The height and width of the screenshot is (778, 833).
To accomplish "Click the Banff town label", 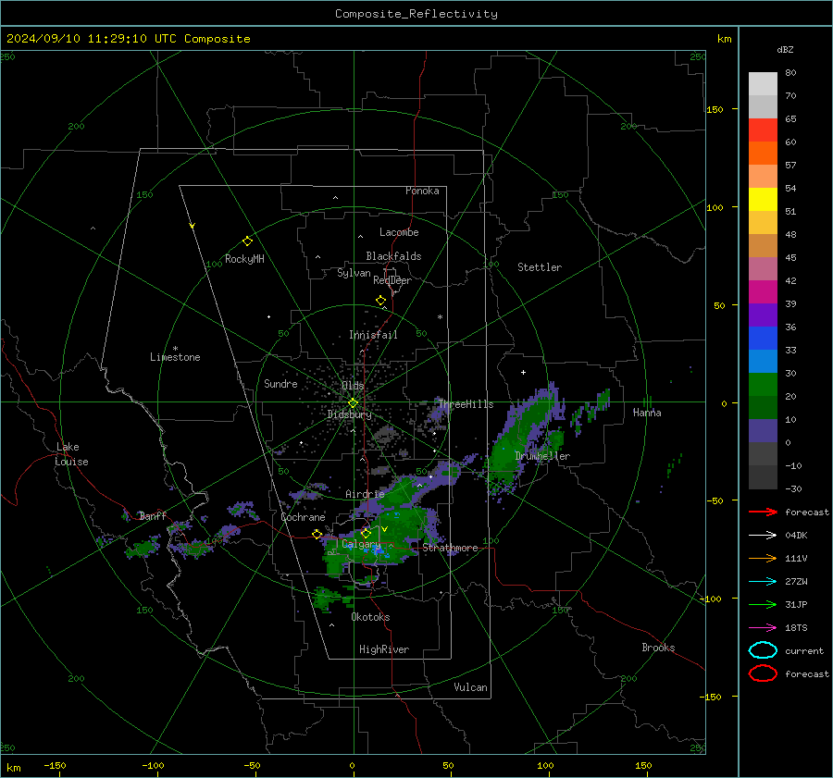I will (153, 515).
